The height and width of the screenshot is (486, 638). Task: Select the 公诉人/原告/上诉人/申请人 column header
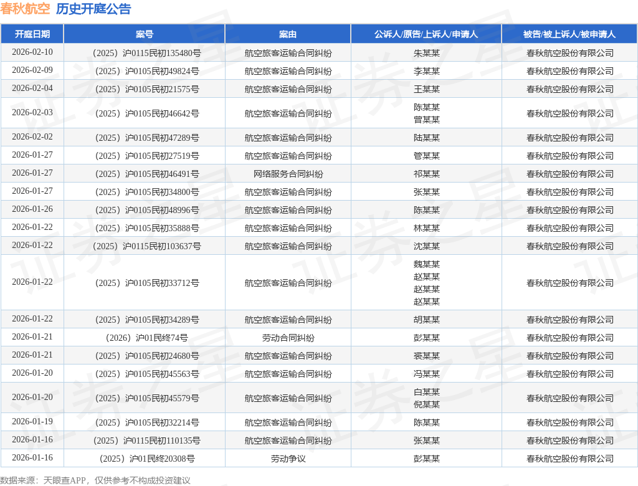coord(426,34)
